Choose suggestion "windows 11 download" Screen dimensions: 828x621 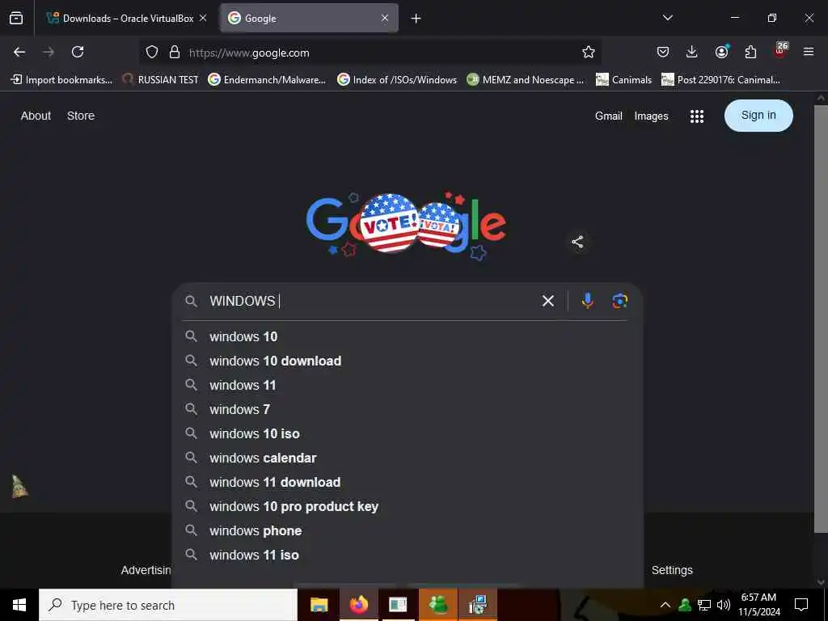408,482
